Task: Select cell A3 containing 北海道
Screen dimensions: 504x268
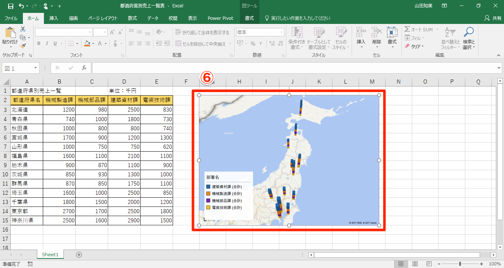Action: coord(27,110)
